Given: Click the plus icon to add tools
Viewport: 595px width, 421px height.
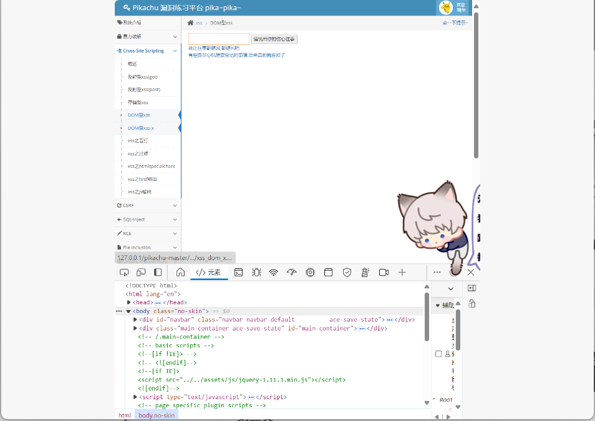Looking at the screenshot, I should (x=402, y=272).
